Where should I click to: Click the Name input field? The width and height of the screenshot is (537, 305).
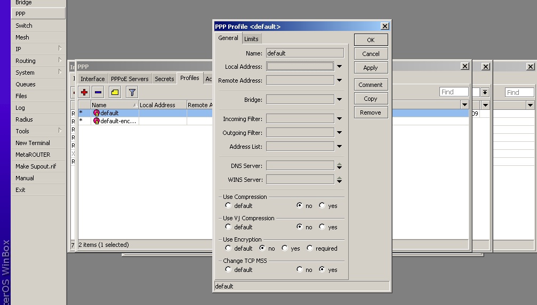coord(304,53)
